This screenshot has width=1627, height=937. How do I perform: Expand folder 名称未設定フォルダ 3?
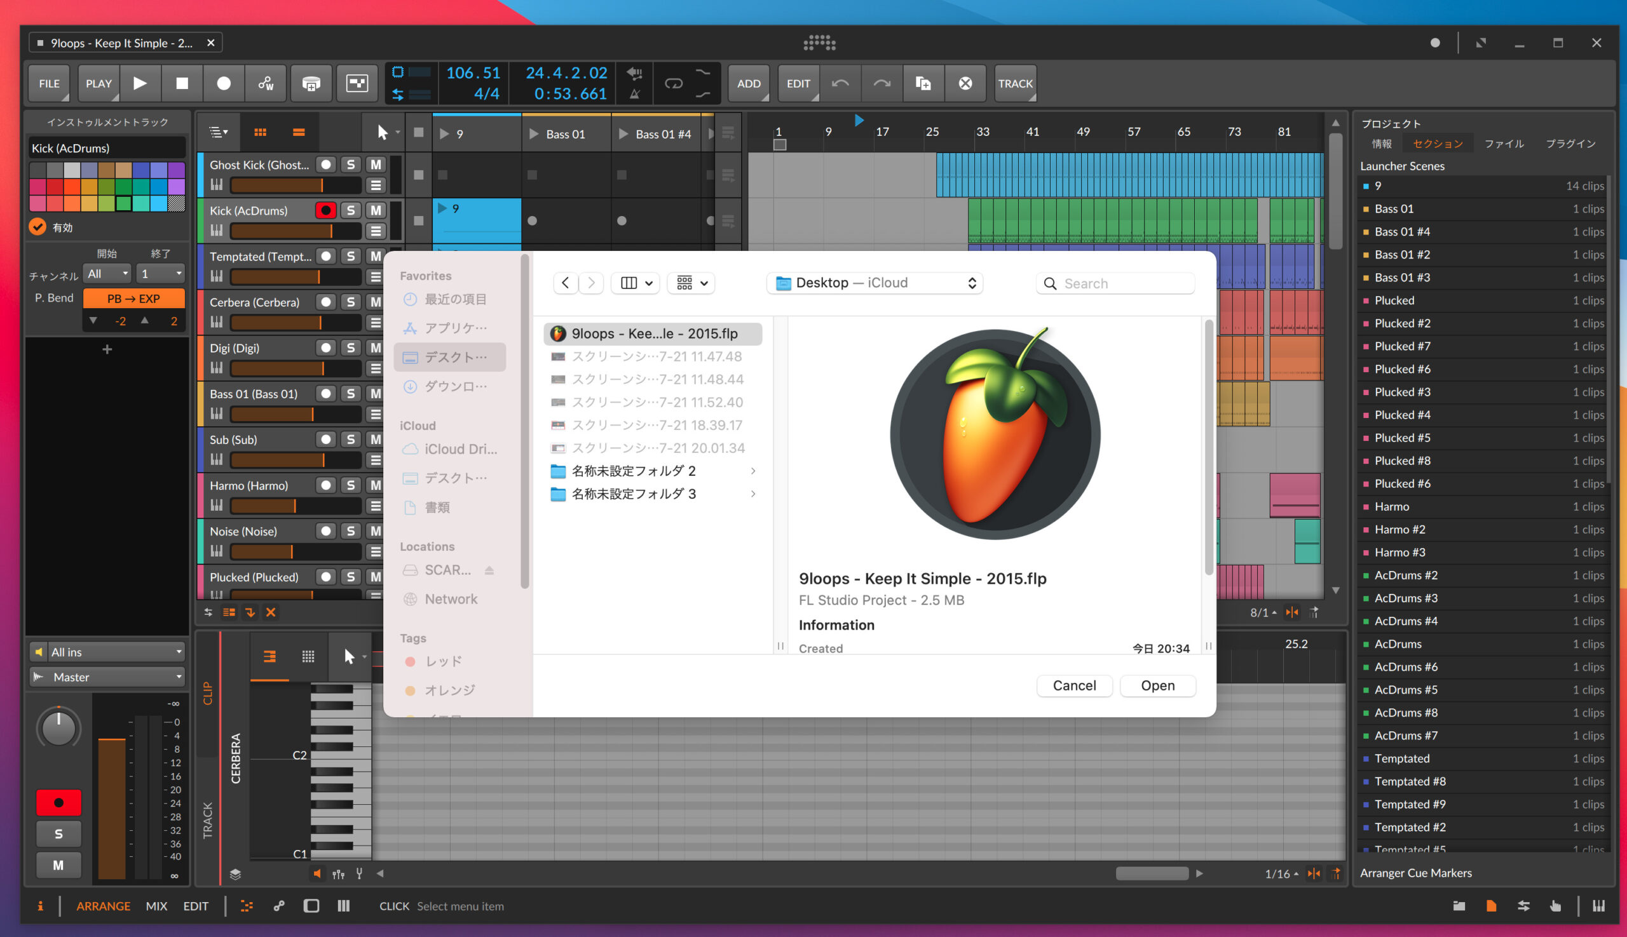(x=752, y=494)
